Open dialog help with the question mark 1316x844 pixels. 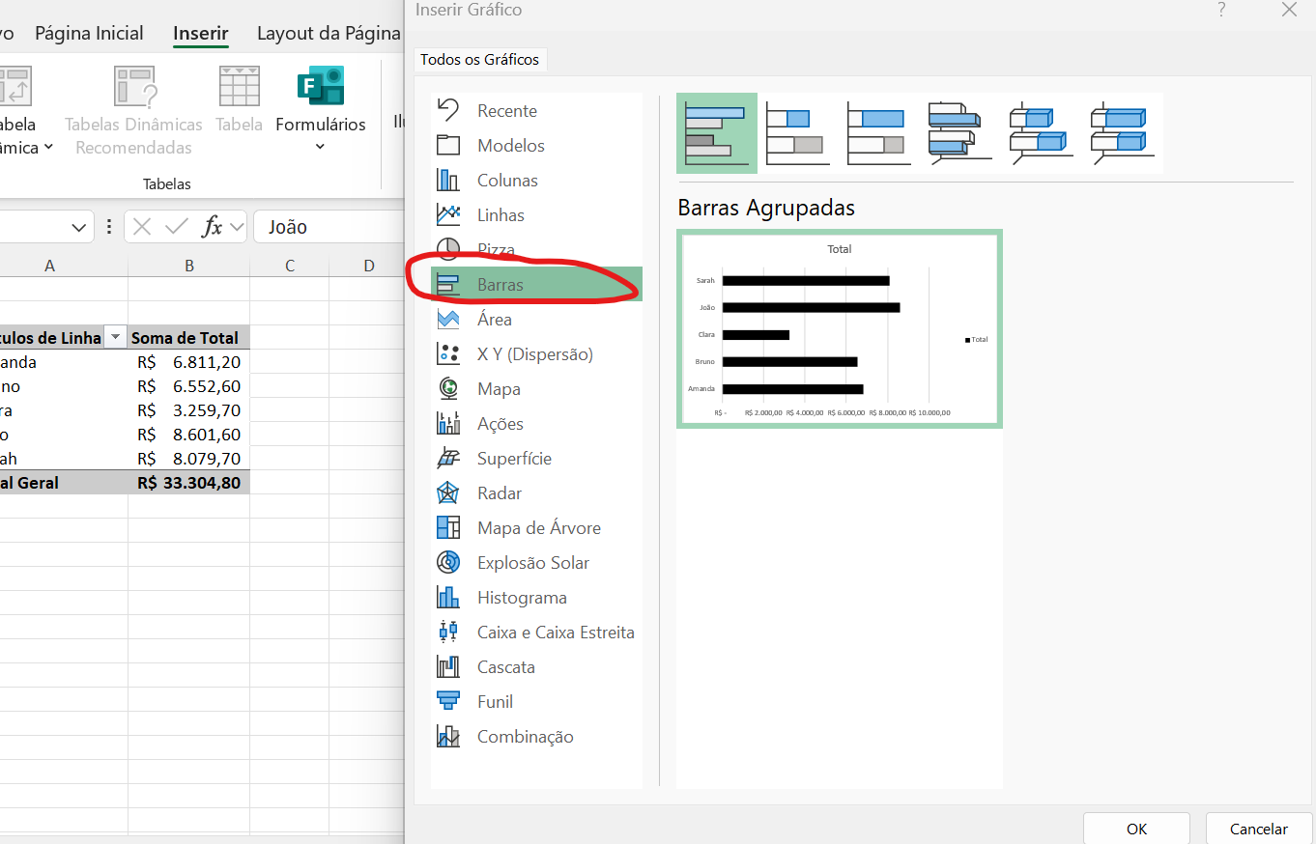point(1221,10)
